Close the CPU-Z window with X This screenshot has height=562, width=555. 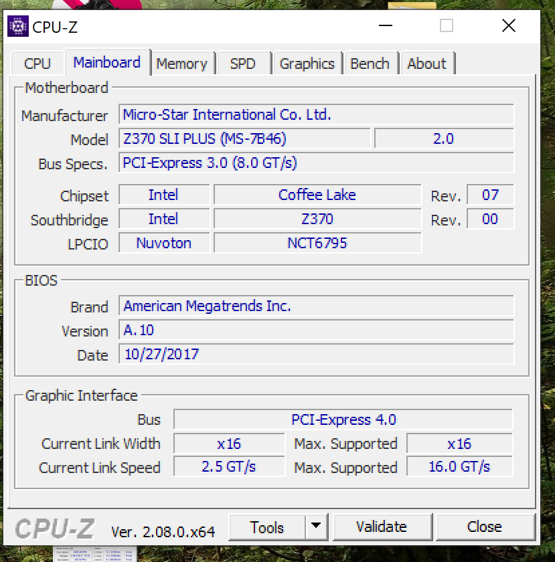[509, 26]
